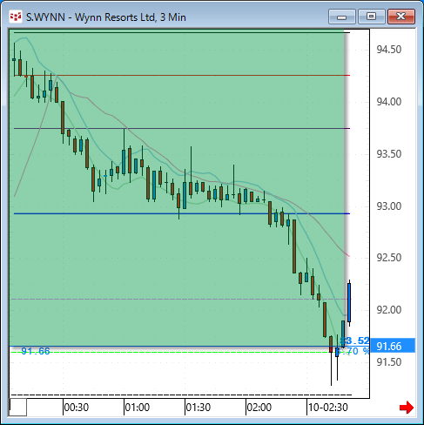Screen dimensions: 424x425
Task: Click the 93.00 price axis label
Action: click(389, 206)
